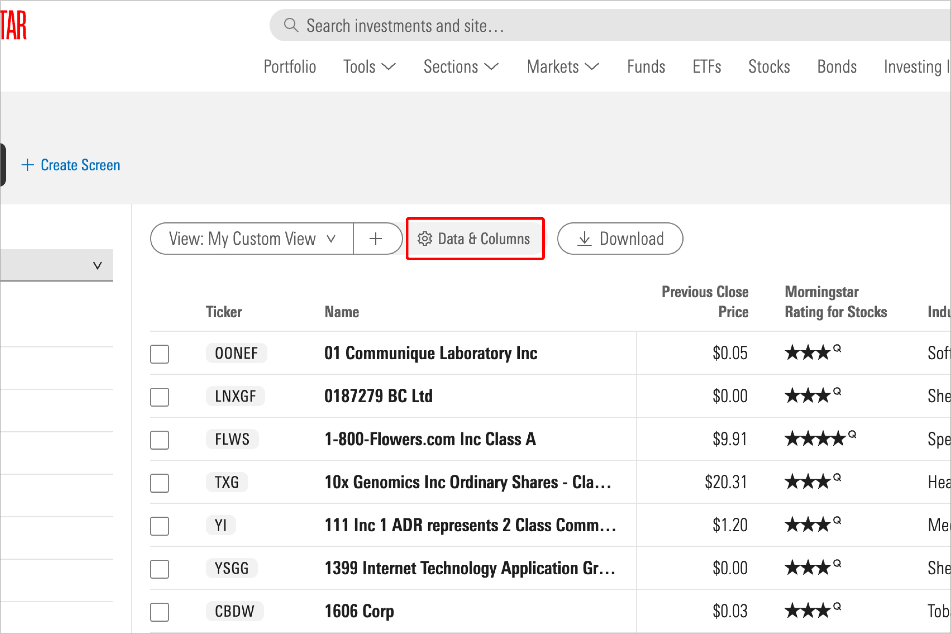Click the star rating for 0187279 BC Ltd
This screenshot has width=951, height=634.
pyautogui.click(x=813, y=396)
